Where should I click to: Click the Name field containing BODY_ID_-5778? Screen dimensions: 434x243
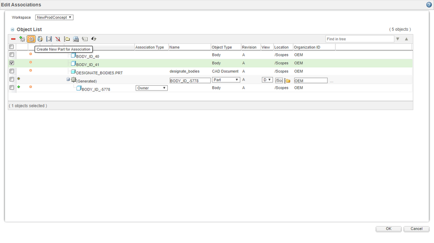tap(190, 81)
